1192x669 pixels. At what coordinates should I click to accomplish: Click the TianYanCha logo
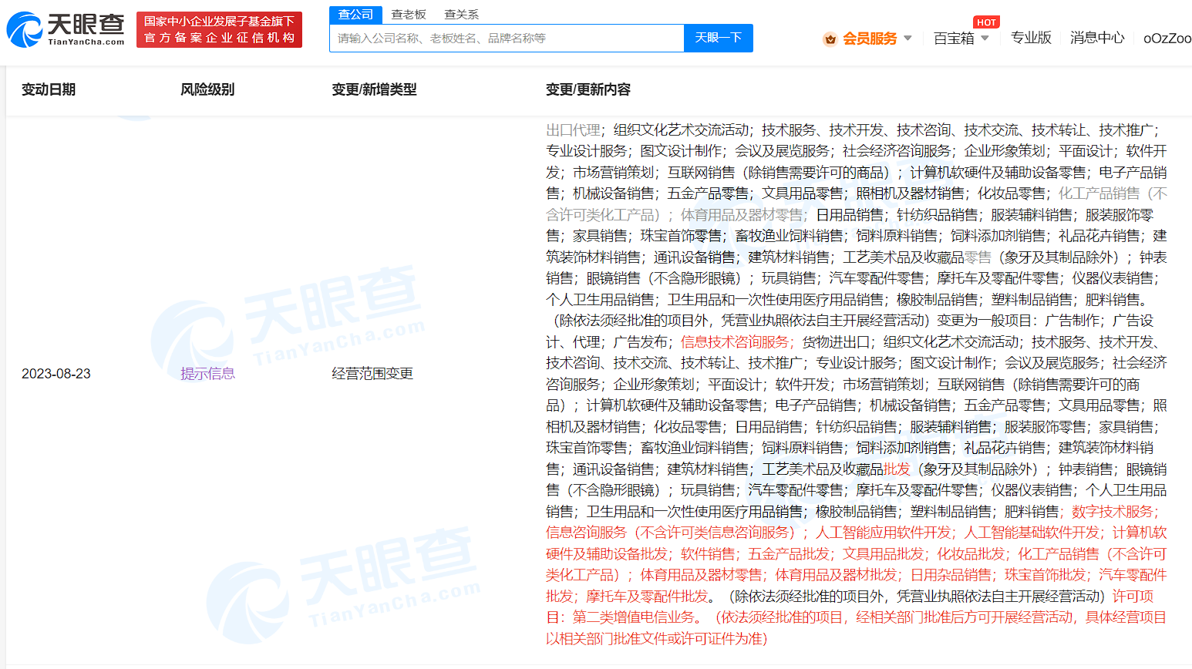(66, 29)
